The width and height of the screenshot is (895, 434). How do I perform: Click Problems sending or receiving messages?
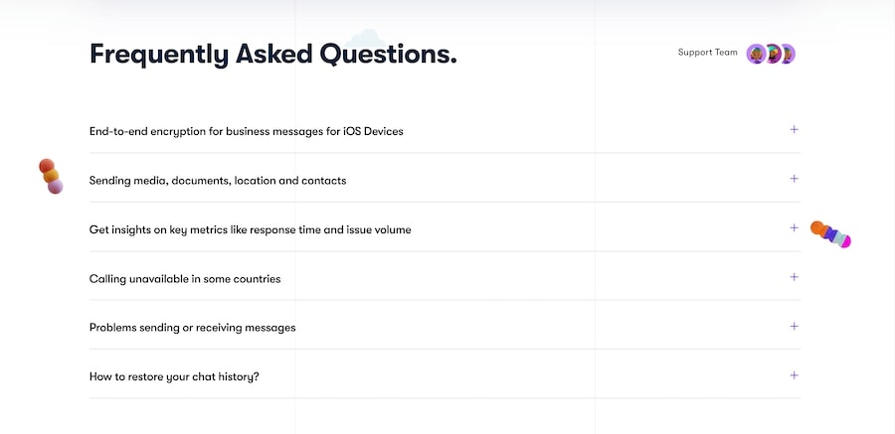(192, 328)
